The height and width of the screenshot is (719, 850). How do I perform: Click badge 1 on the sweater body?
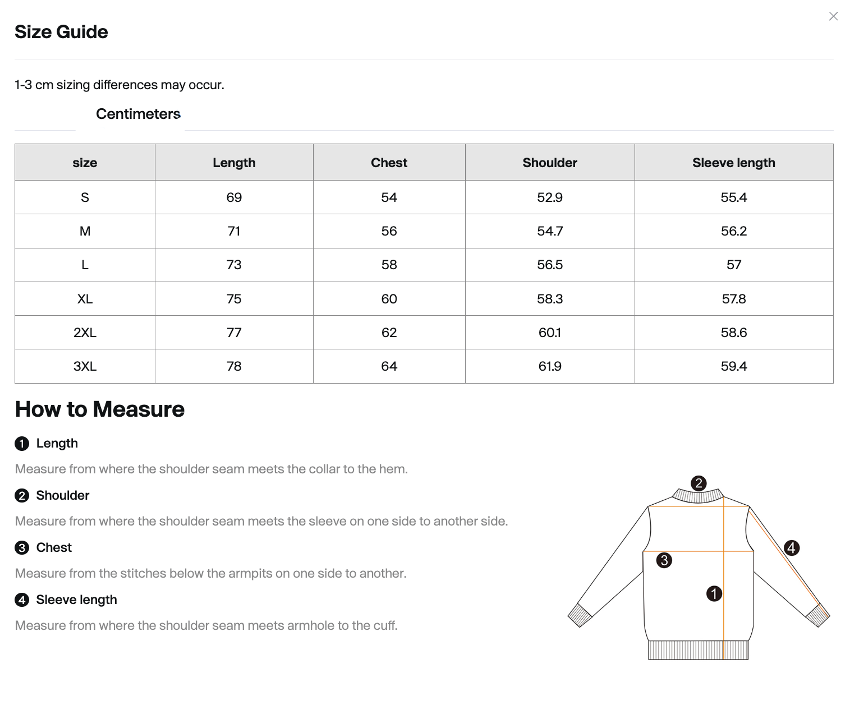click(x=714, y=593)
